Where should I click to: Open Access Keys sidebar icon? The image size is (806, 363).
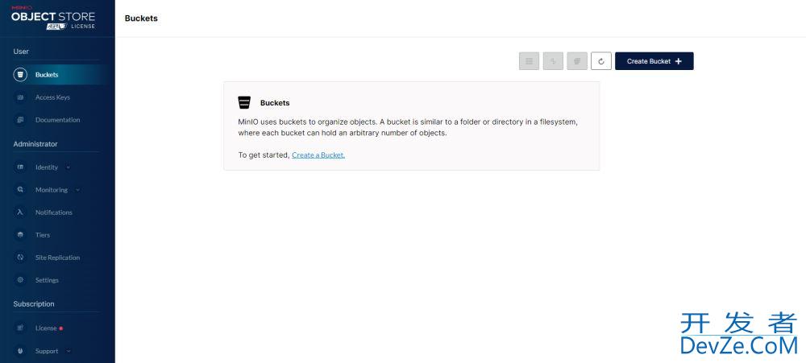(x=20, y=97)
